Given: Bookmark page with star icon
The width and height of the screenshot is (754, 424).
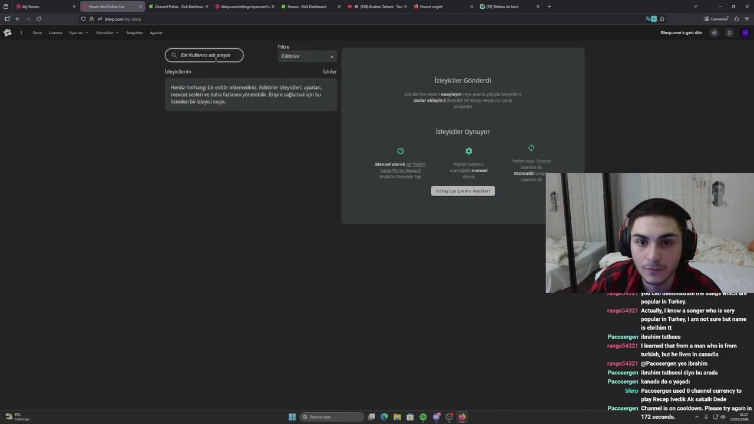Looking at the screenshot, I should [x=662, y=19].
